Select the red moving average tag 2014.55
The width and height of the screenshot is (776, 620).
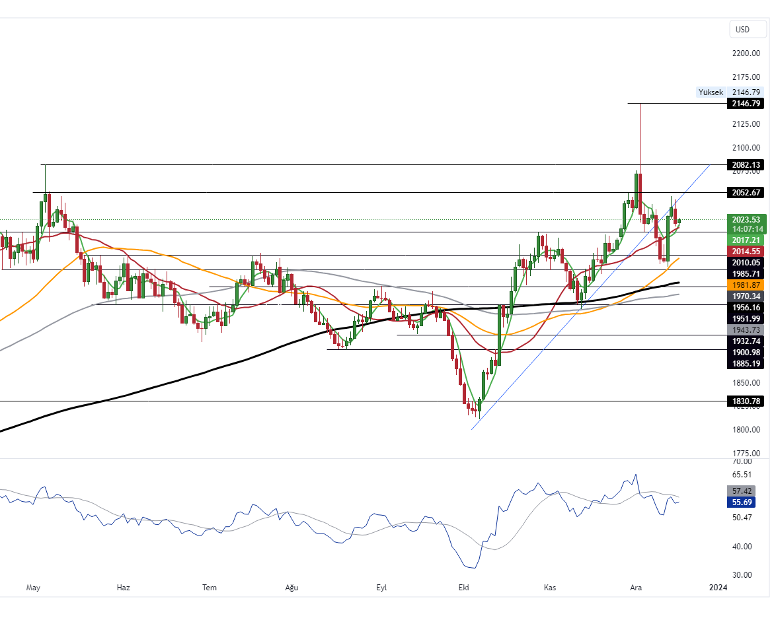pyautogui.click(x=746, y=252)
